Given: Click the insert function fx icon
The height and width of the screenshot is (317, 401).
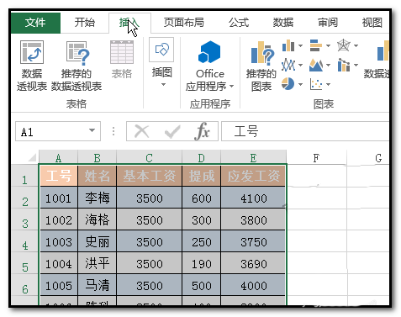Looking at the screenshot, I should click(x=202, y=131).
